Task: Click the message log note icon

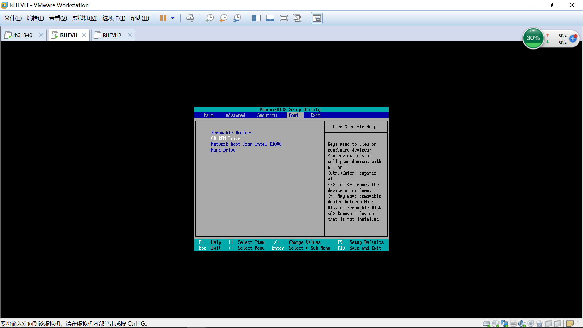Action: point(570,323)
